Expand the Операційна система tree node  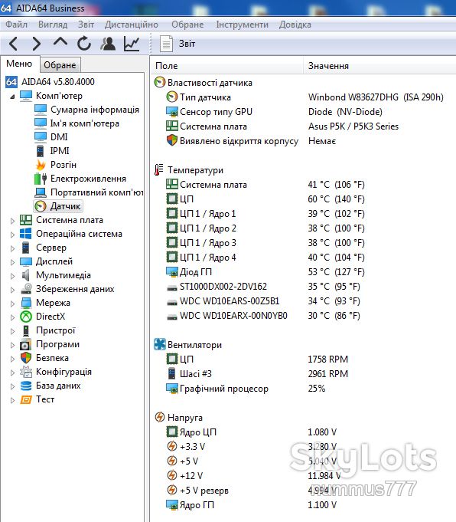click(12, 235)
